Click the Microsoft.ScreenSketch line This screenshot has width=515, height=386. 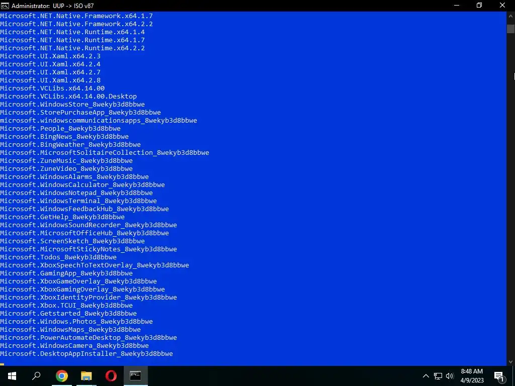pos(72,241)
